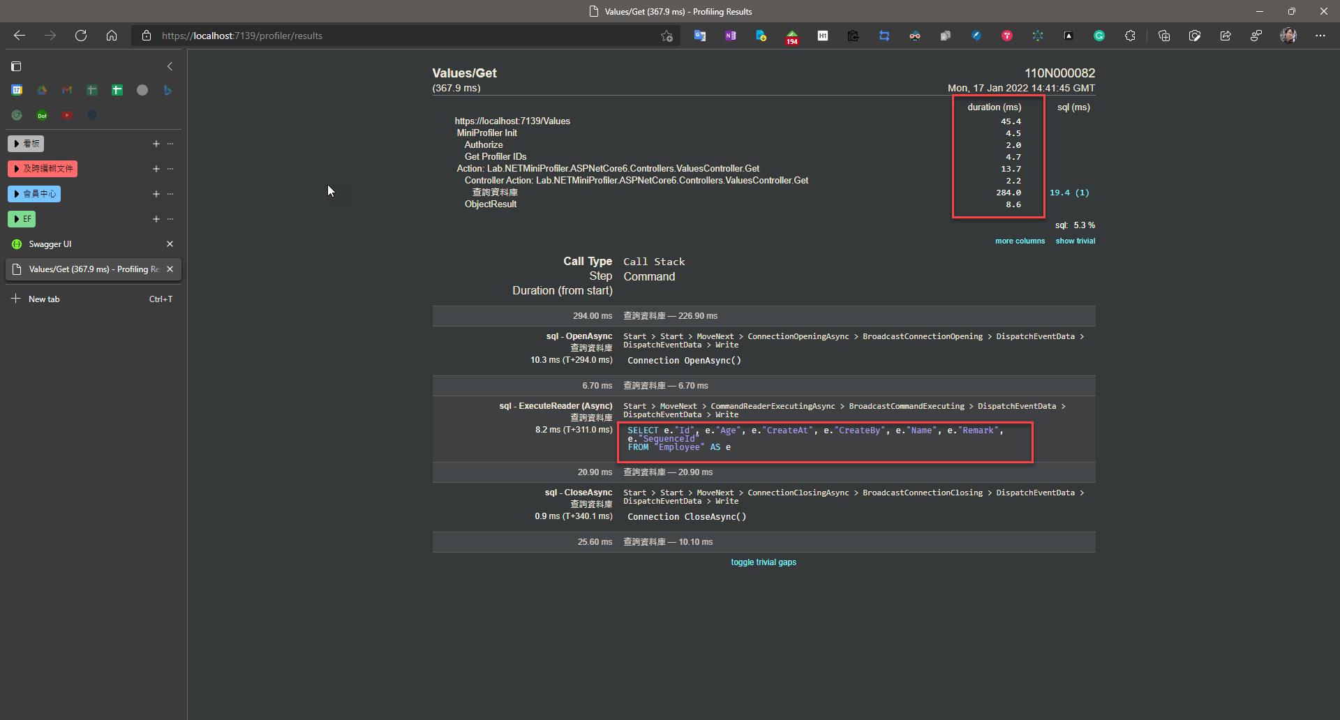Open the pinned Google Calendar tab
Screen dimensions: 1340x720
tap(17, 90)
